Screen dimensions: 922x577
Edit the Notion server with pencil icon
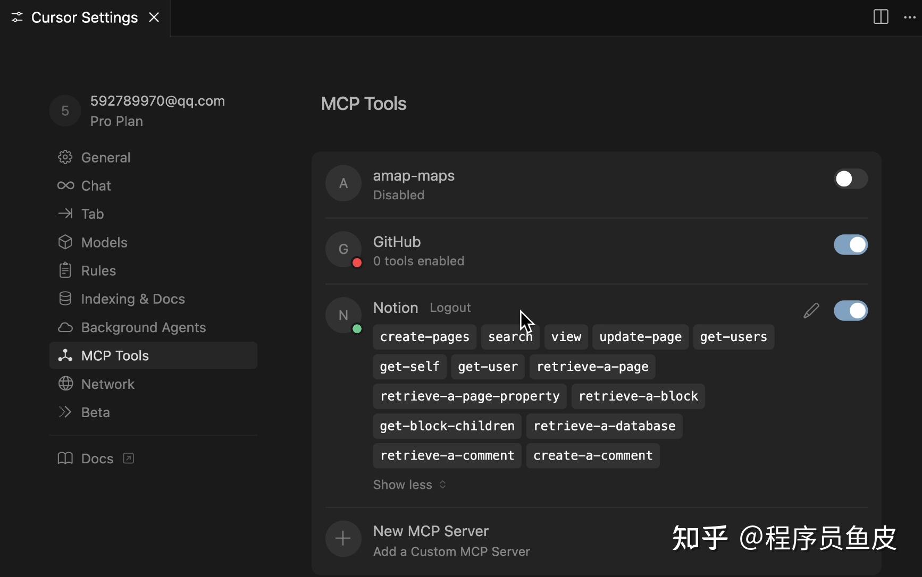click(x=811, y=310)
